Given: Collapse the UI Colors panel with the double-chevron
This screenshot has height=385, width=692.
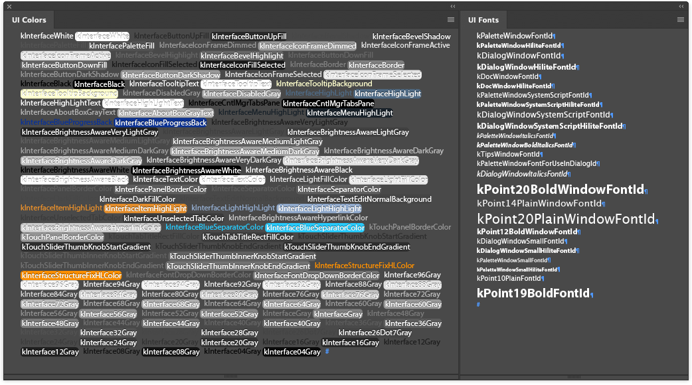Looking at the screenshot, I should tap(452, 6).
